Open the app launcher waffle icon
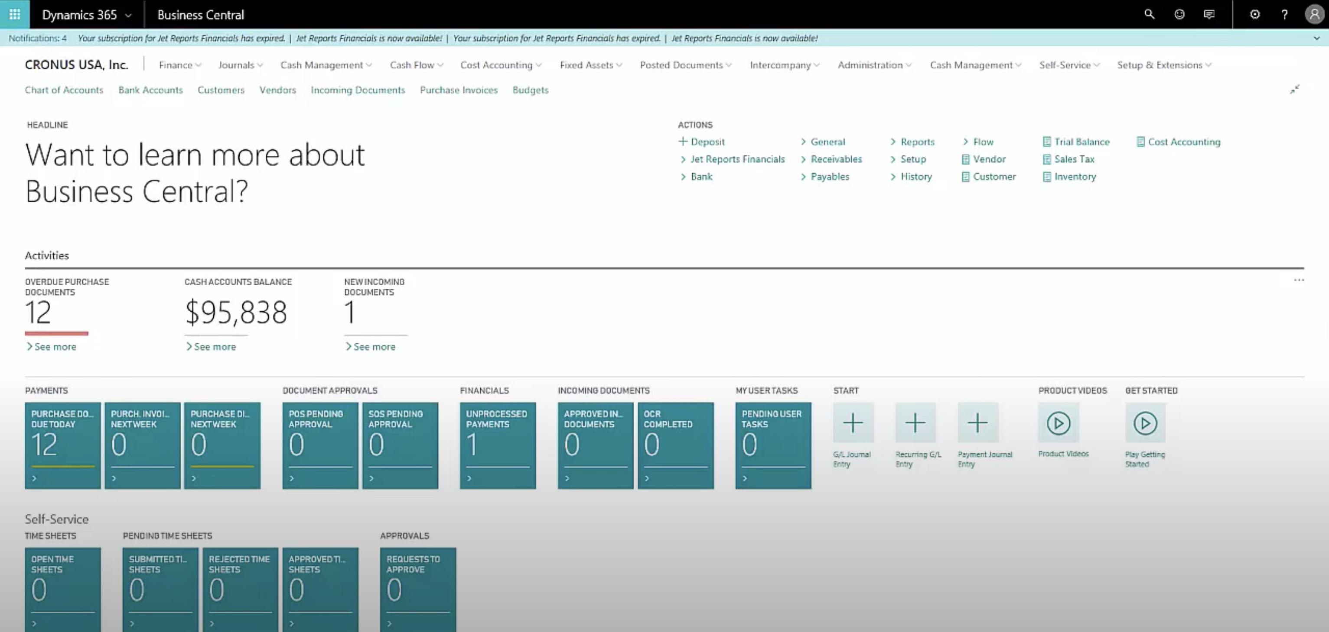 click(14, 14)
